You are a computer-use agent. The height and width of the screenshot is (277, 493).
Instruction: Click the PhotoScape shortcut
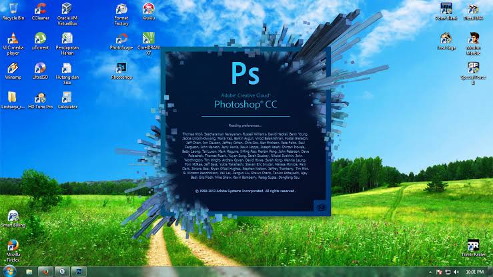click(x=121, y=41)
